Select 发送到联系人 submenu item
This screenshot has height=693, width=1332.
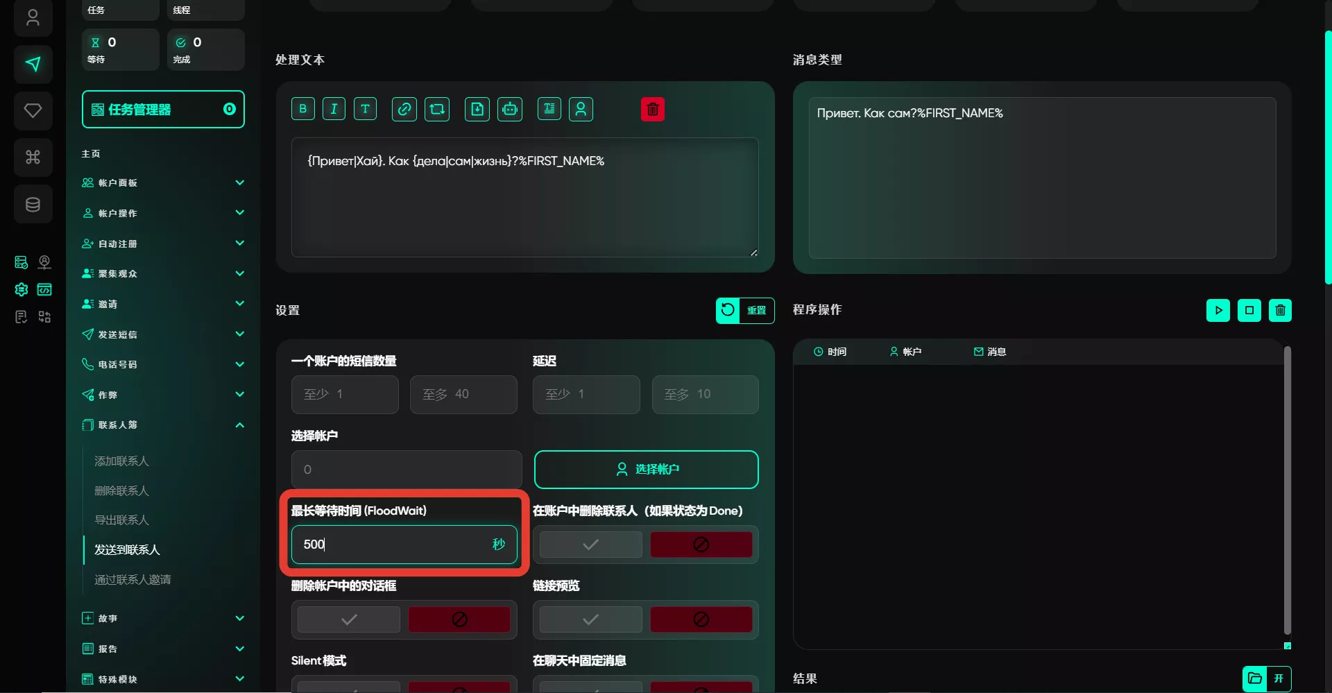[127, 550]
